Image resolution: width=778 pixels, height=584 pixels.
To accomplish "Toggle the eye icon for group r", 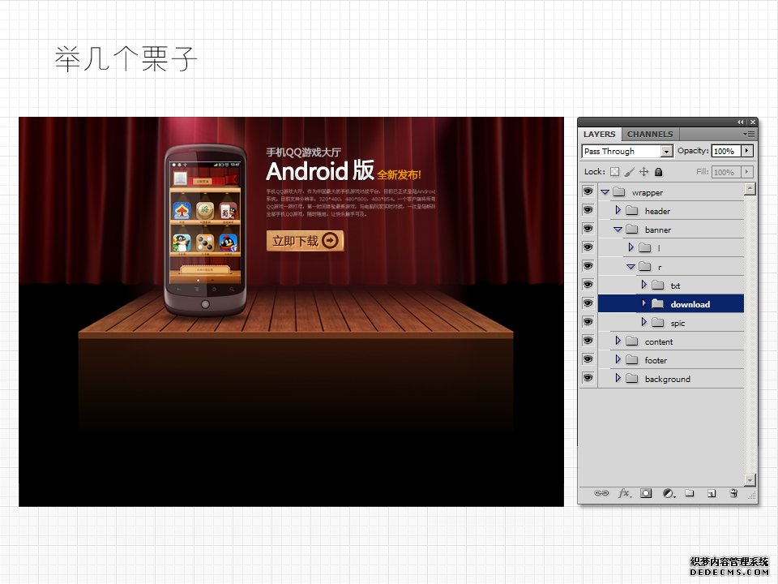I will [588, 266].
